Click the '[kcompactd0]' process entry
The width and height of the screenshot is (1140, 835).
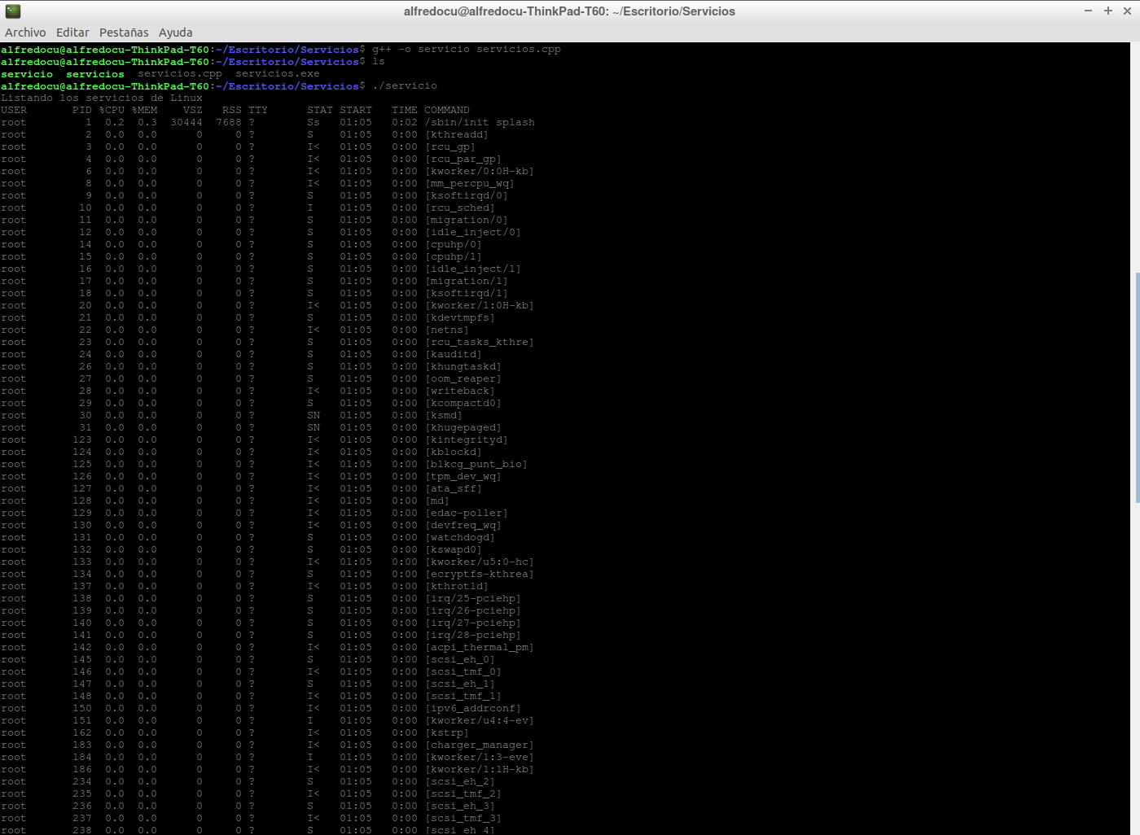pos(463,404)
